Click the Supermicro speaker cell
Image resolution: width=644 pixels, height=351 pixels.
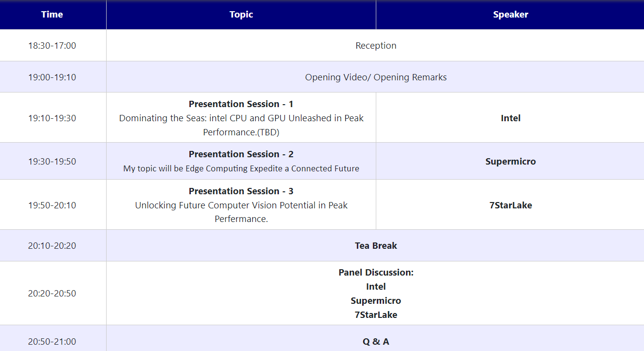pos(510,162)
